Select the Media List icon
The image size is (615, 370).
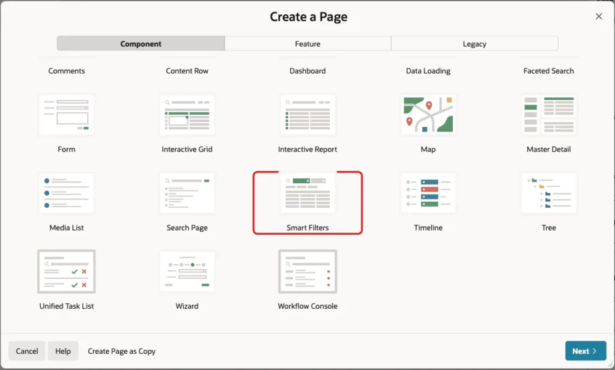tap(66, 193)
